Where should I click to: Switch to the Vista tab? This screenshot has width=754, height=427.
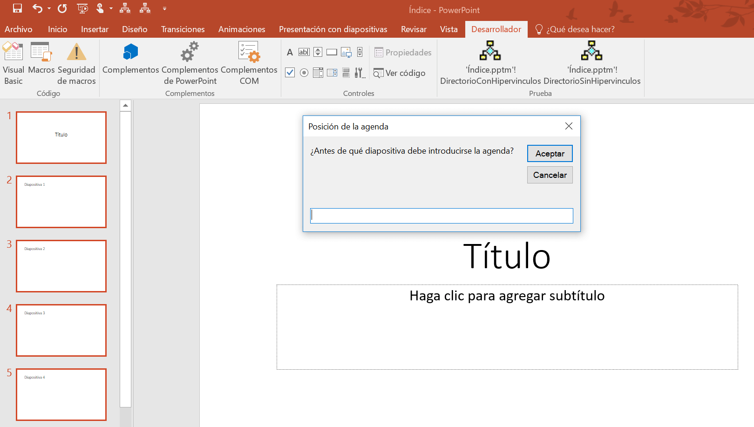click(449, 29)
